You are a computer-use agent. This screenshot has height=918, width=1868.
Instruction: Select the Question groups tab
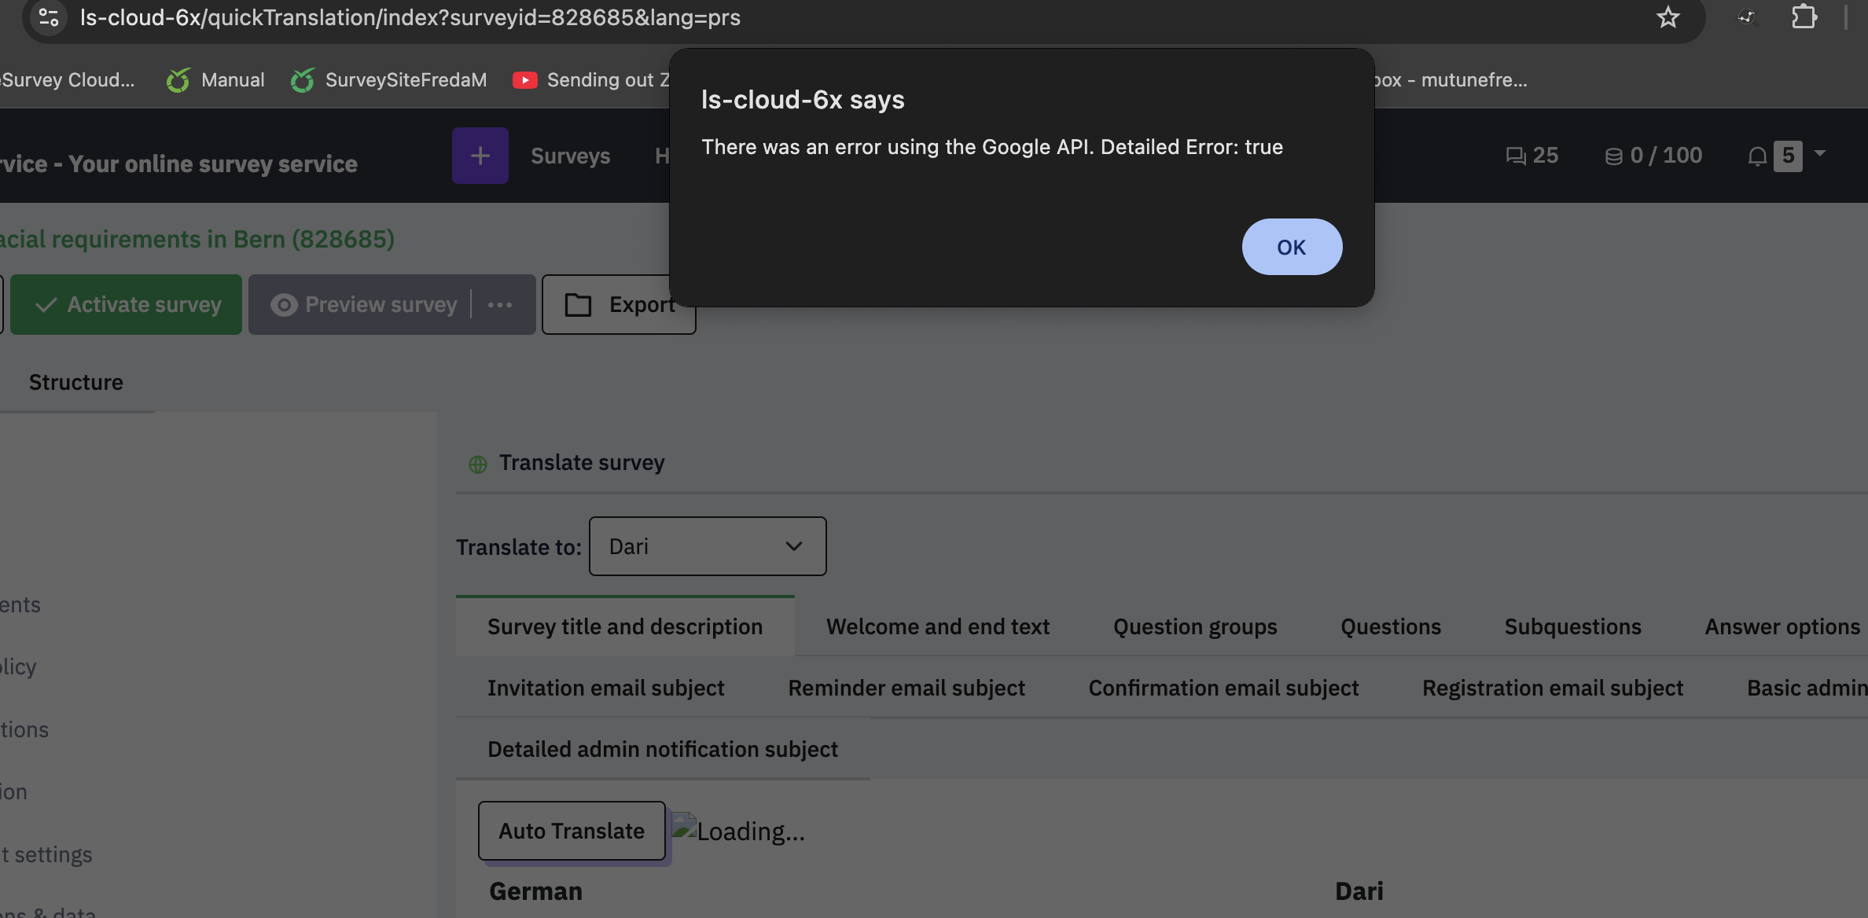tap(1194, 626)
